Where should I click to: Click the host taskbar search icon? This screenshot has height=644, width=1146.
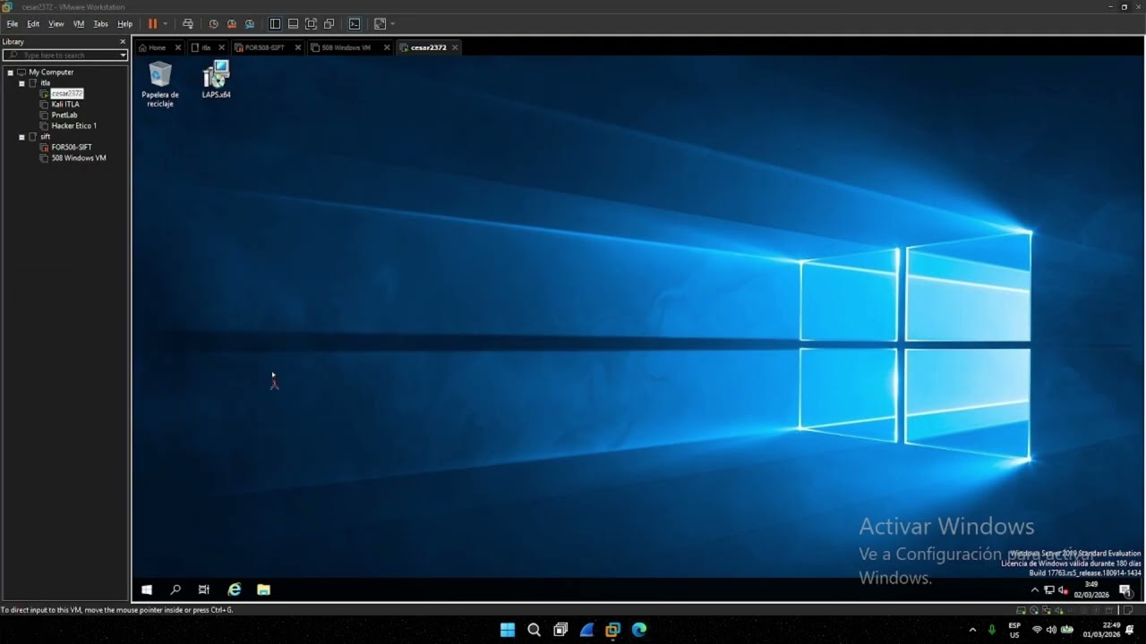534,630
